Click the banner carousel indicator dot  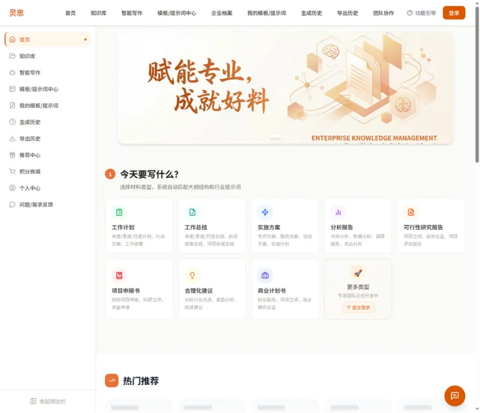pyautogui.click(x=275, y=136)
